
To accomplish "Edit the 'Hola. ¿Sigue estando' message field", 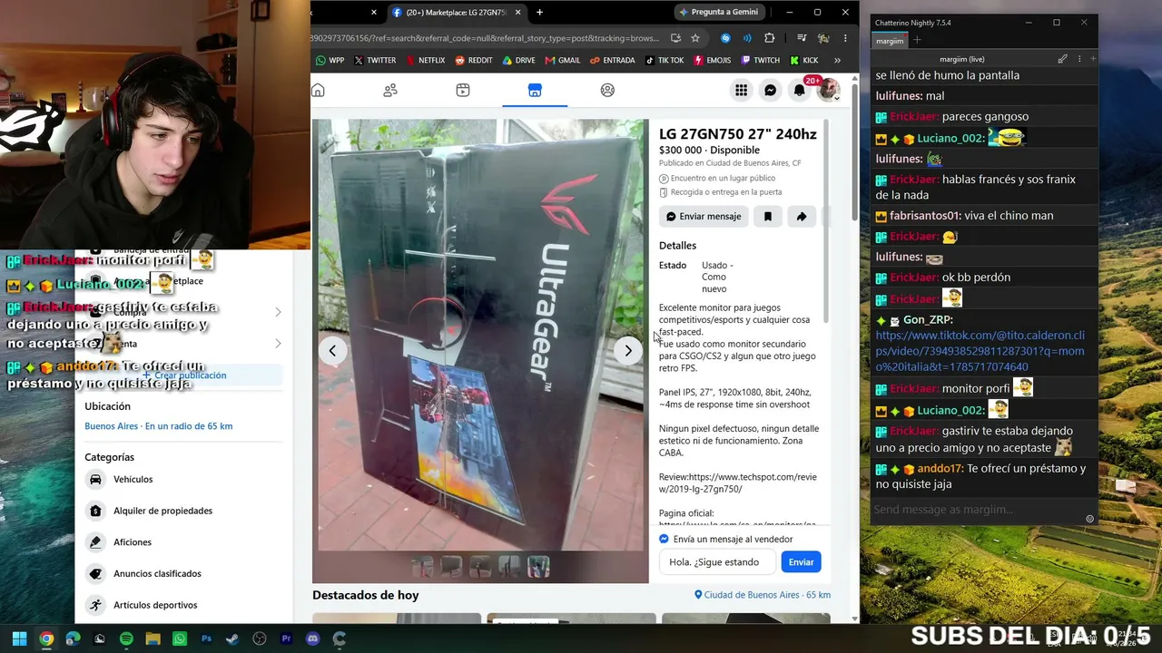I will coord(717,562).
